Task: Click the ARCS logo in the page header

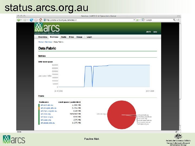Action: tap(47, 28)
